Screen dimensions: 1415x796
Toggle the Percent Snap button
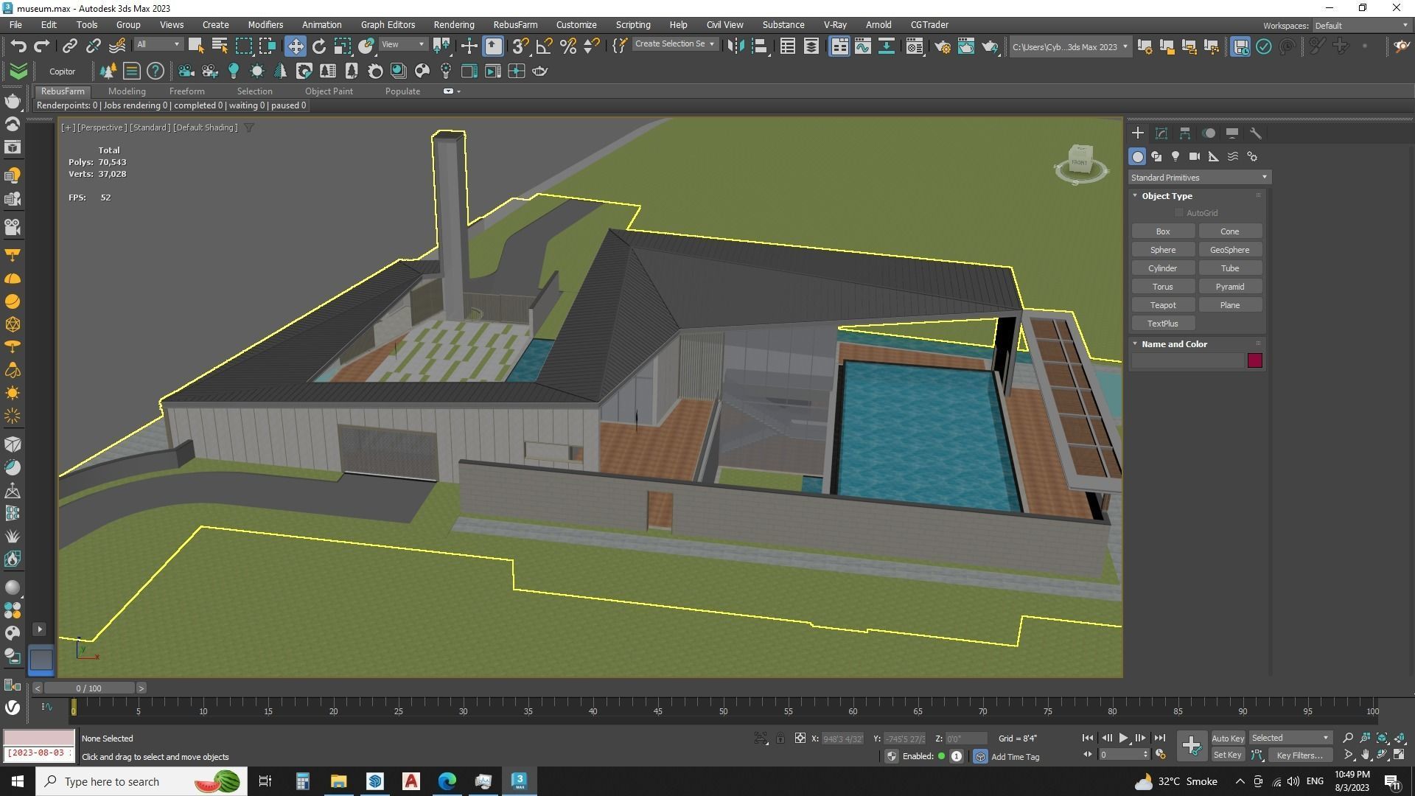point(568,46)
